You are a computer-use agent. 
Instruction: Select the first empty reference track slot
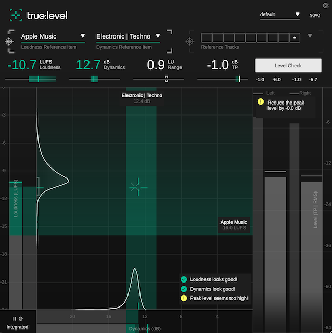[206, 37]
